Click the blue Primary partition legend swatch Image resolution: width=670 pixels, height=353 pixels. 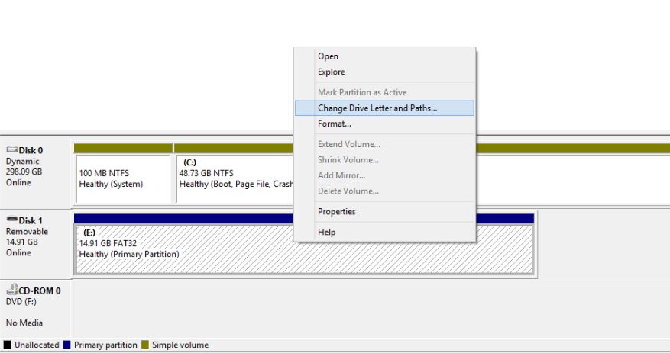[x=67, y=345]
